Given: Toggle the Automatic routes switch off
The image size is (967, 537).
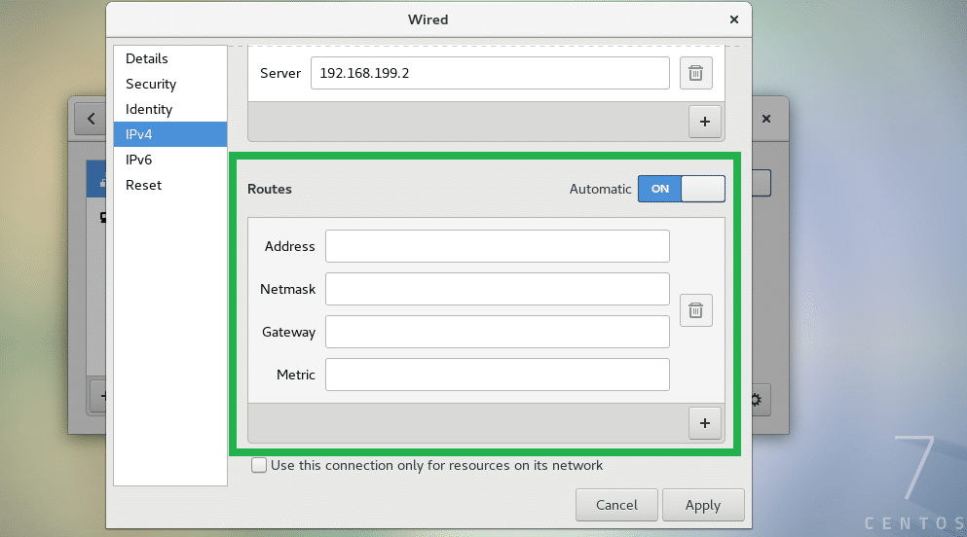Looking at the screenshot, I should click(682, 189).
